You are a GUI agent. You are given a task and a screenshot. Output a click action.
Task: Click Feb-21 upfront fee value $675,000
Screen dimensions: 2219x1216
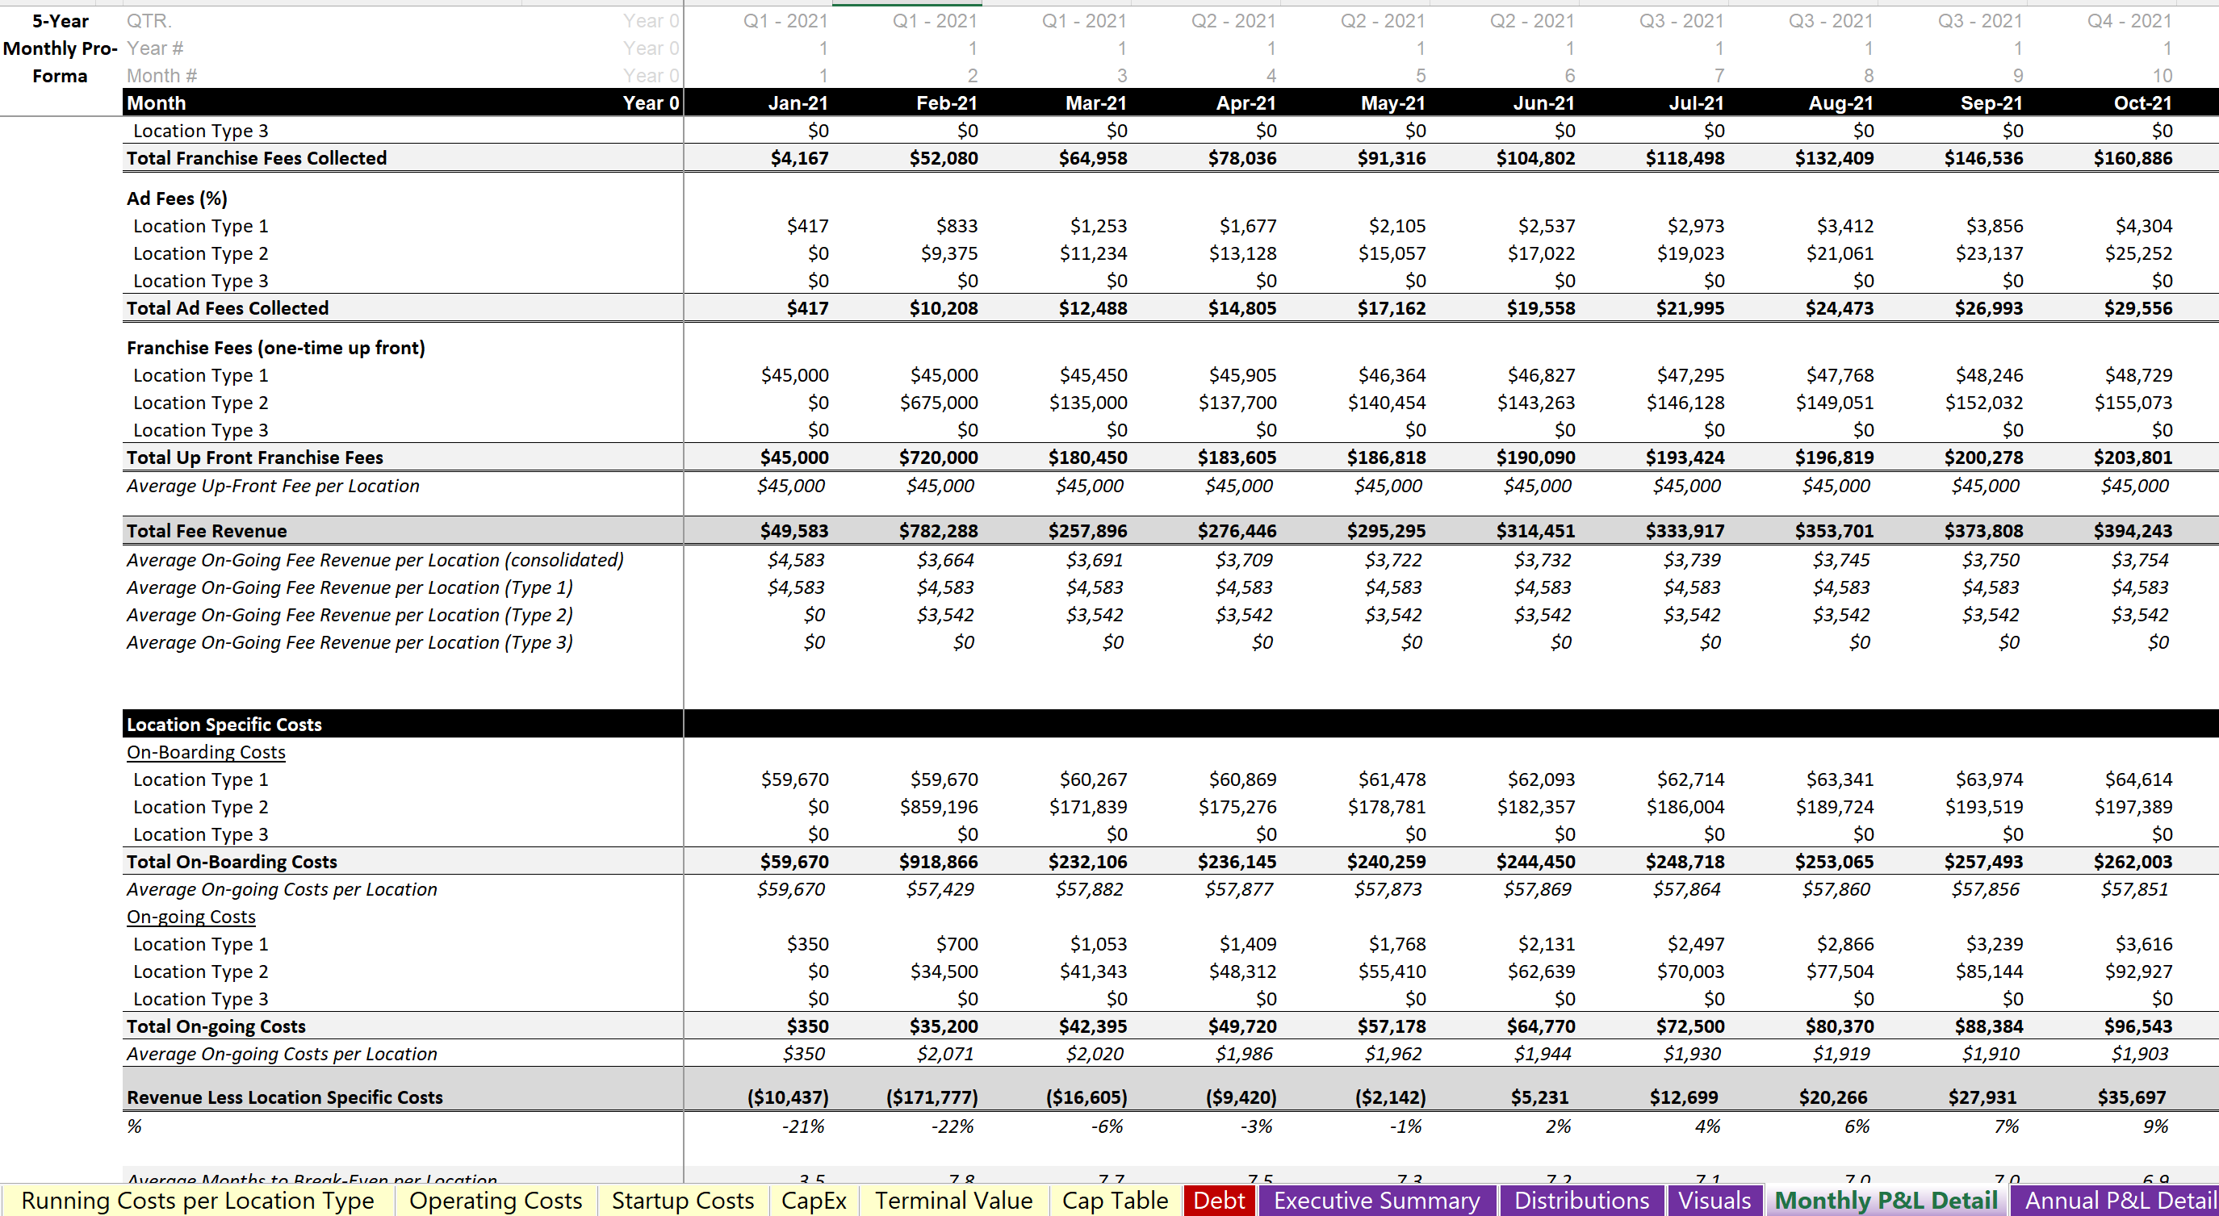pyautogui.click(x=938, y=403)
